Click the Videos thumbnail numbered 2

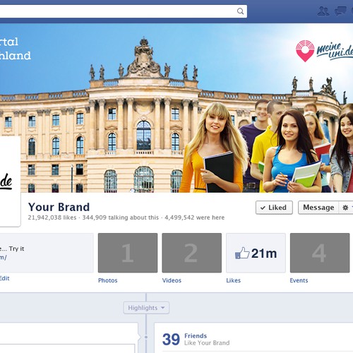pos(192,253)
